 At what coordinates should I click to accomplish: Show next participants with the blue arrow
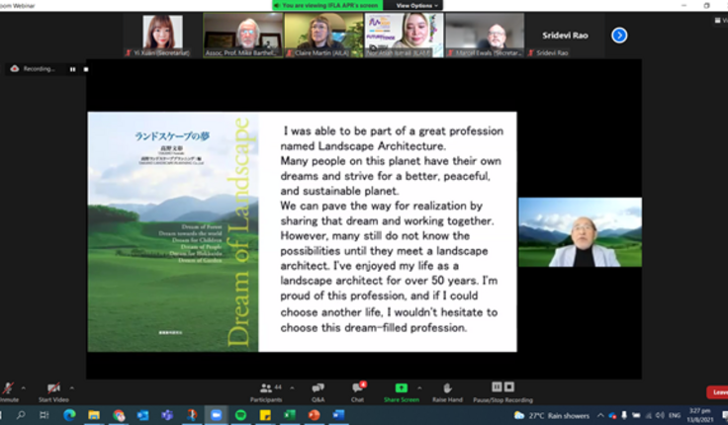619,36
